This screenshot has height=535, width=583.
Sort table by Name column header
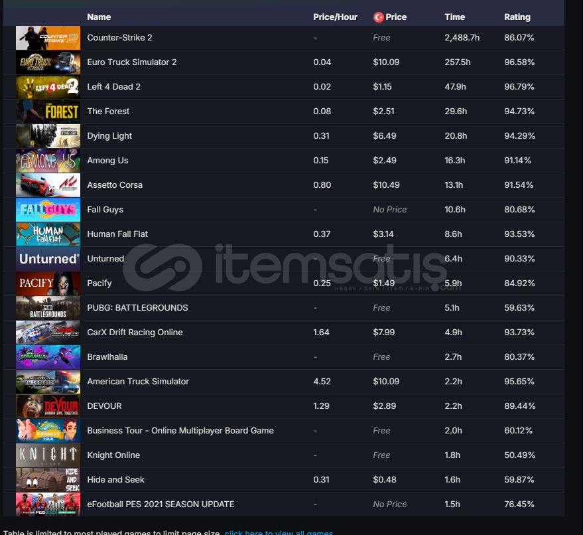pyautogui.click(x=99, y=17)
